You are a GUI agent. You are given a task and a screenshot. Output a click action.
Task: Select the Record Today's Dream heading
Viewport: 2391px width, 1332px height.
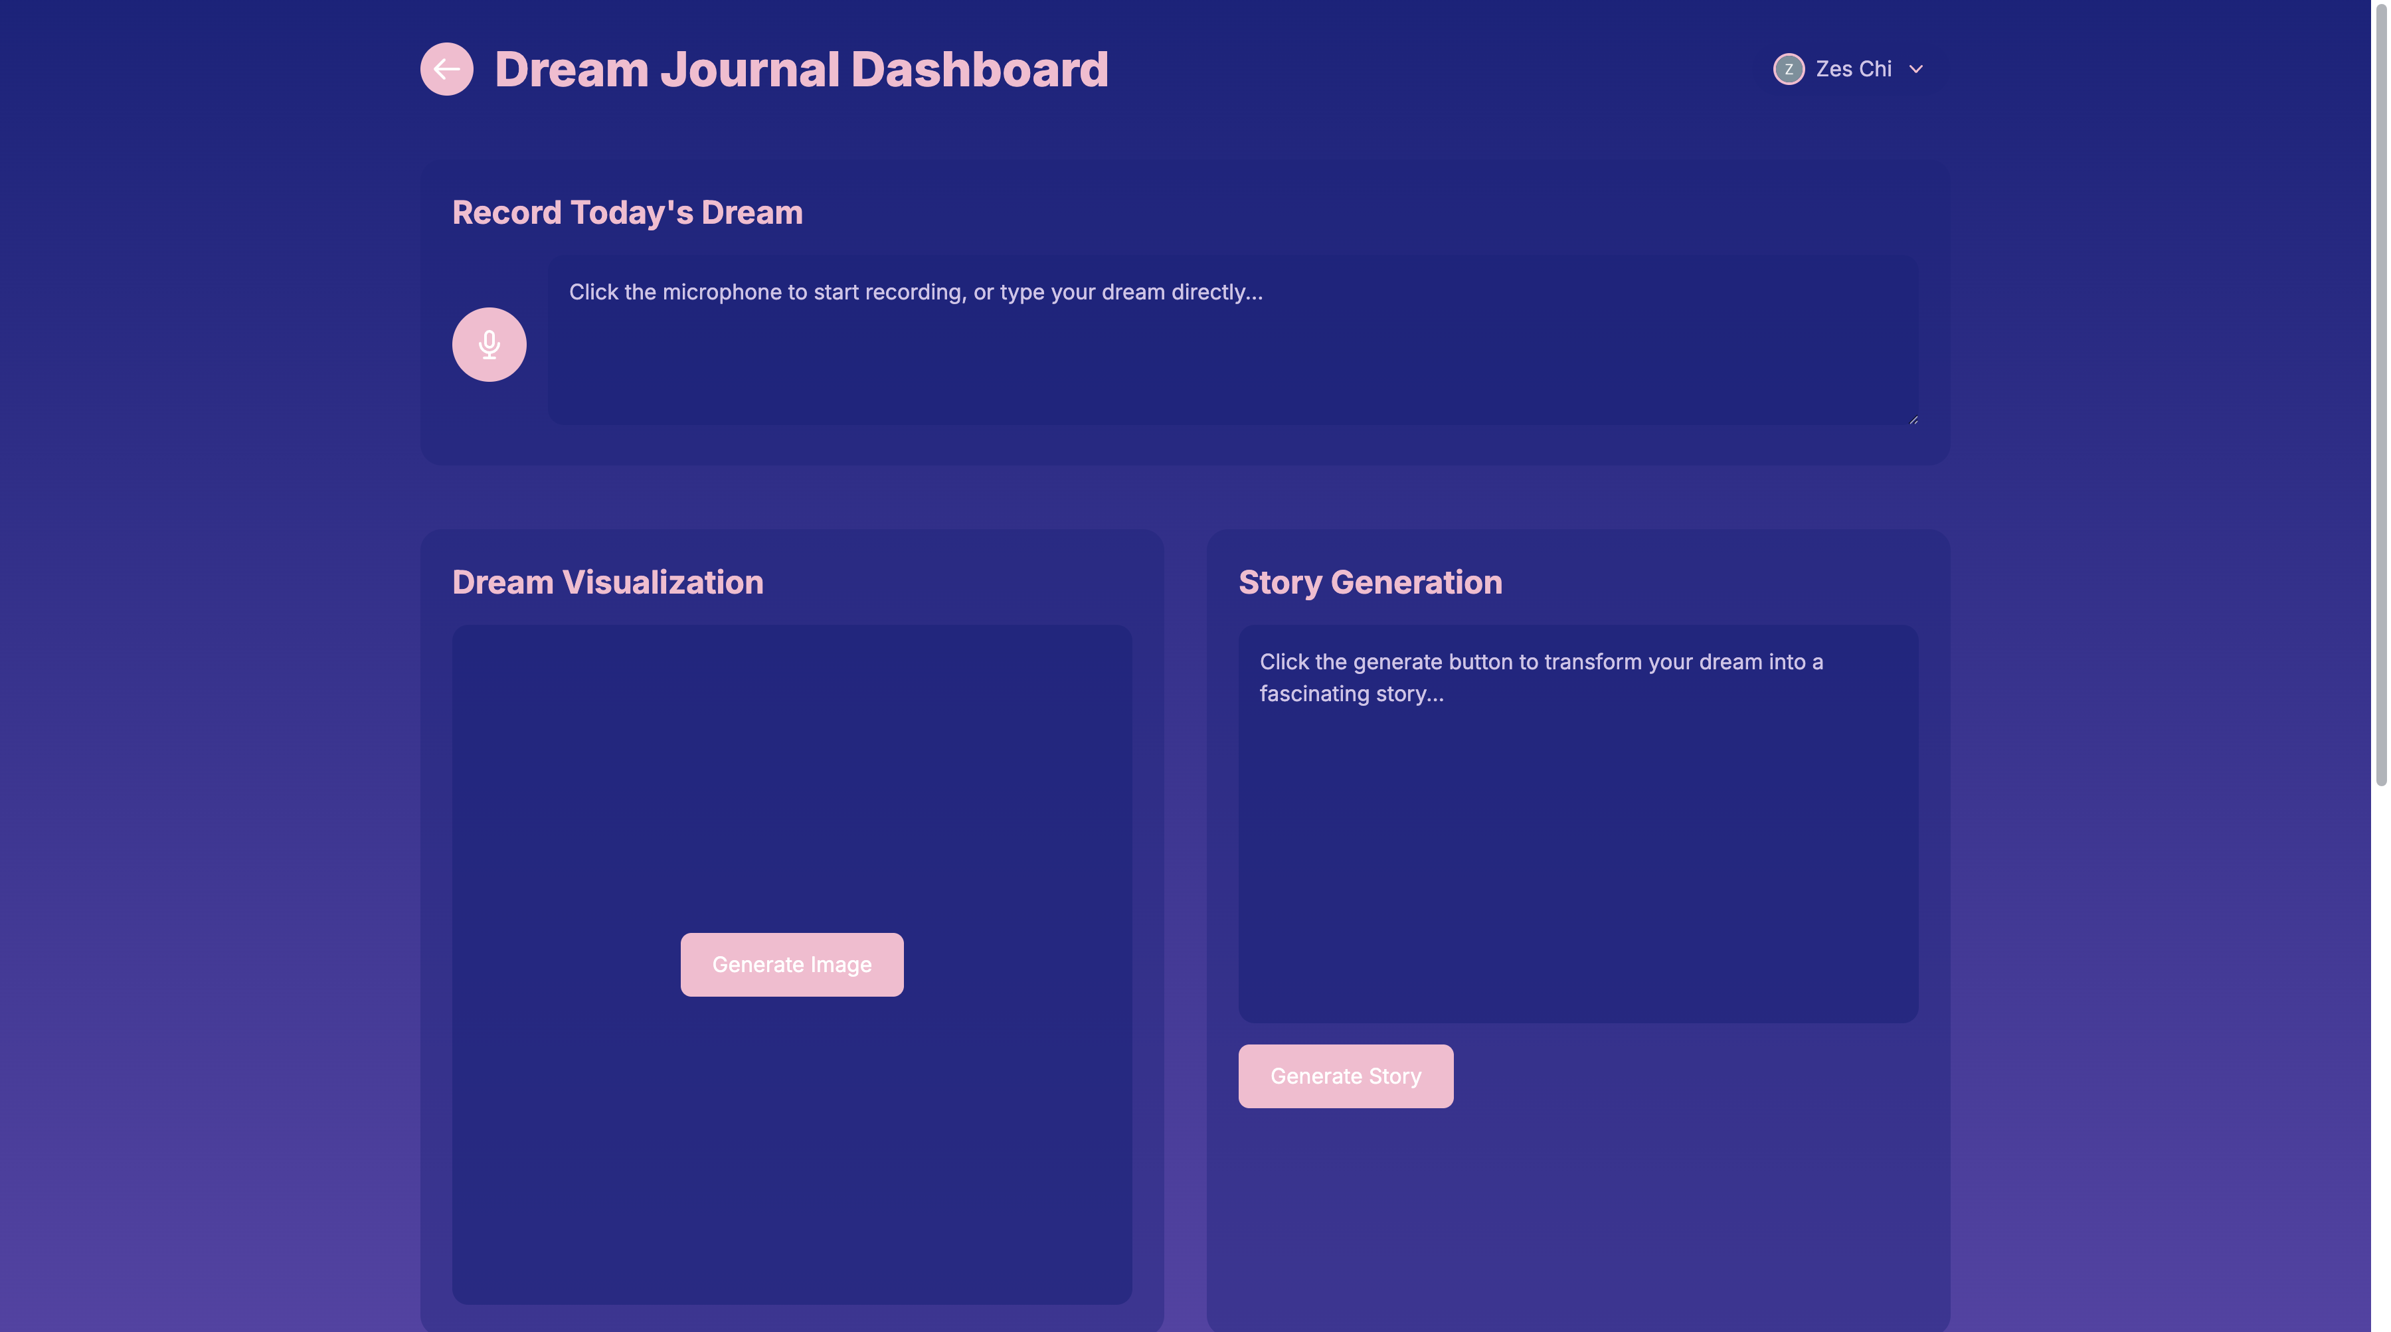tap(628, 212)
